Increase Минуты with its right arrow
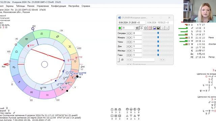The width and height of the screenshot is (216, 121). 131,38
